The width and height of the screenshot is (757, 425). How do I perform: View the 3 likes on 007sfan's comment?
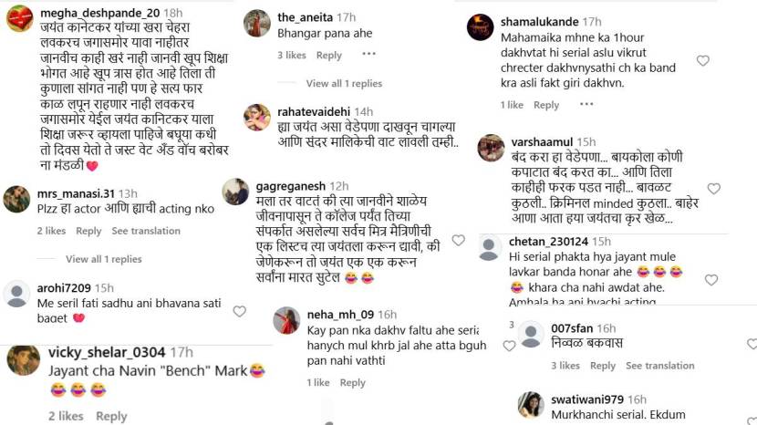[x=567, y=366]
